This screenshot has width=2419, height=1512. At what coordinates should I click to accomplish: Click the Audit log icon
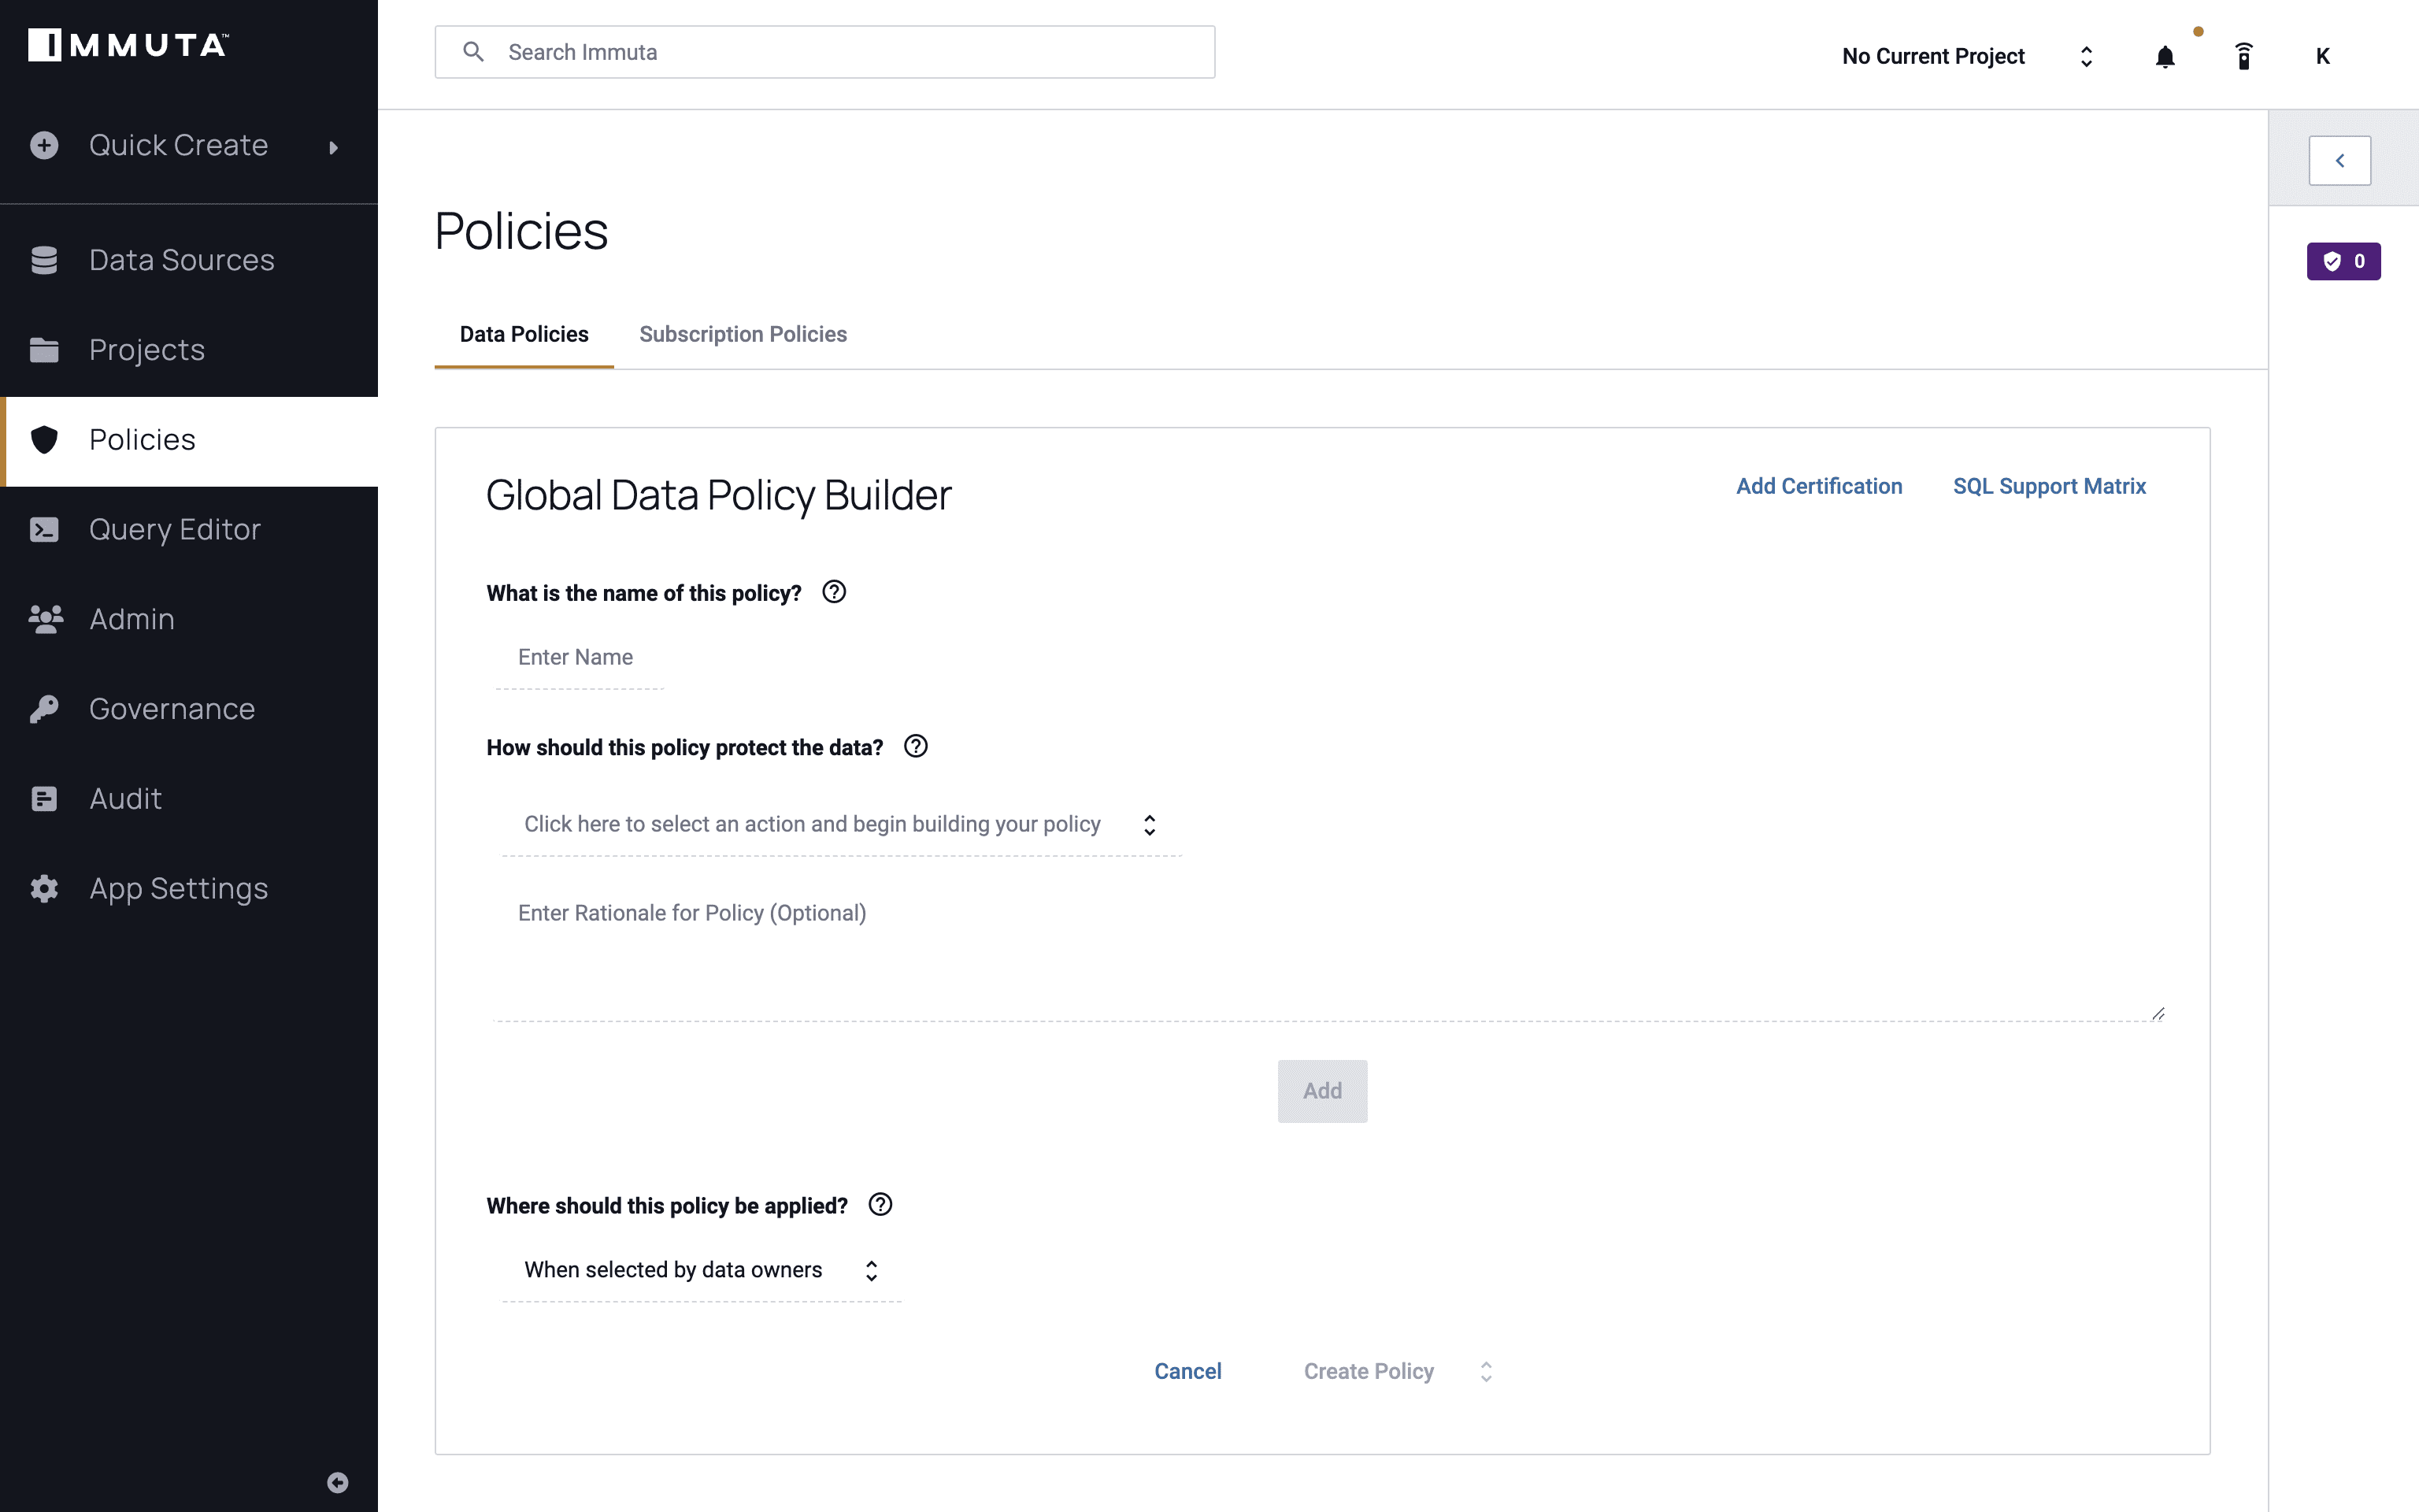coord(44,799)
